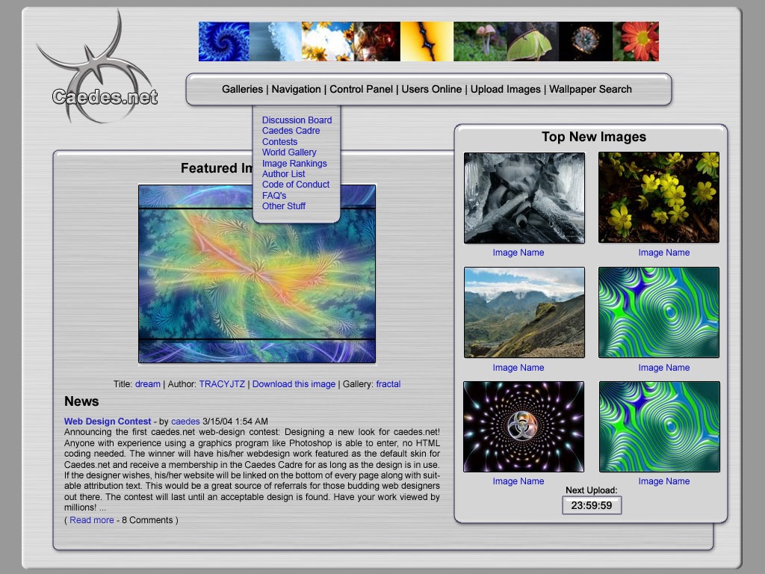Screen dimensions: 765x574
Task: Select the yellow flowers thumbnail
Action: pyautogui.click(x=658, y=198)
